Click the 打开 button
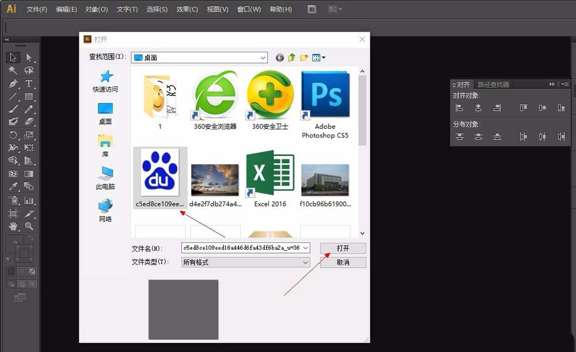 pyautogui.click(x=343, y=248)
